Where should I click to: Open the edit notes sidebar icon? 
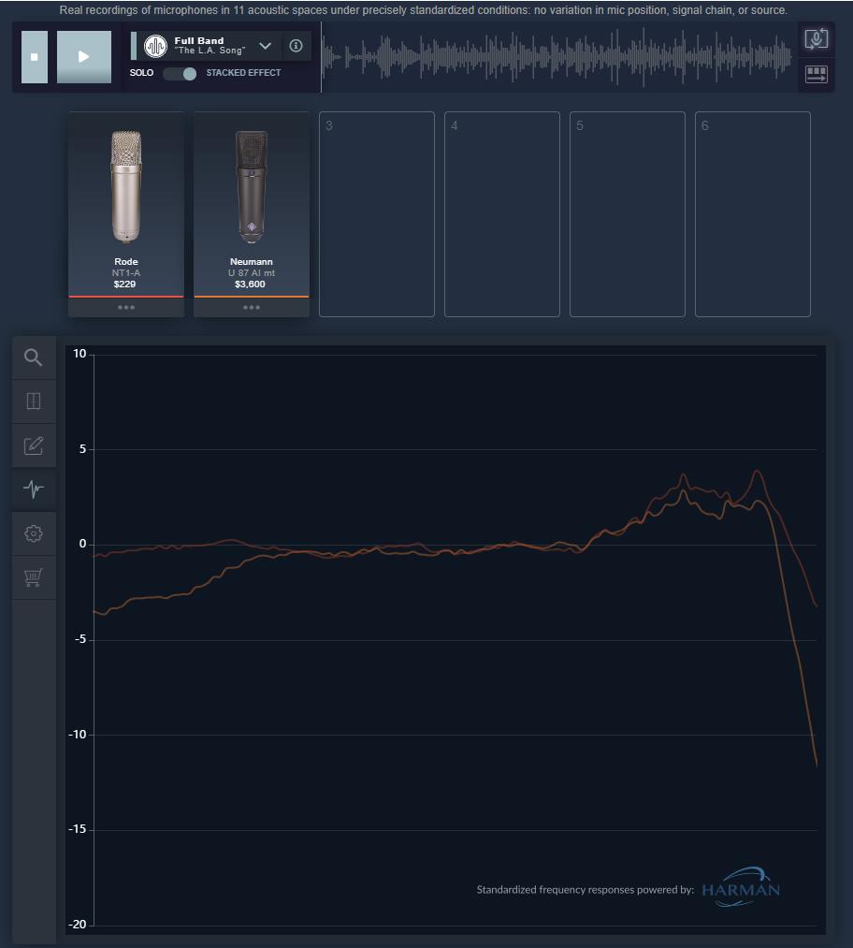(x=34, y=446)
